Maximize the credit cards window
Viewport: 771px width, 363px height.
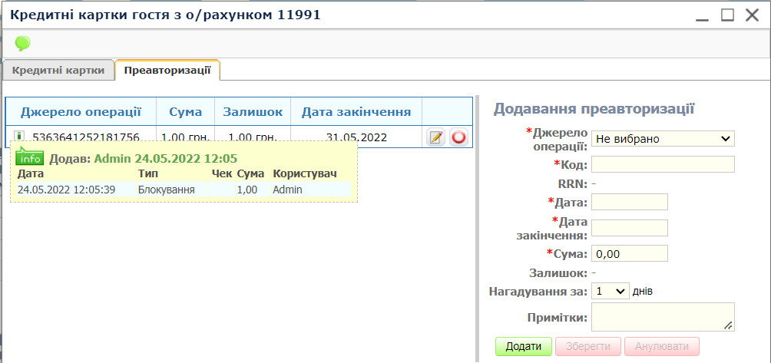click(x=728, y=15)
